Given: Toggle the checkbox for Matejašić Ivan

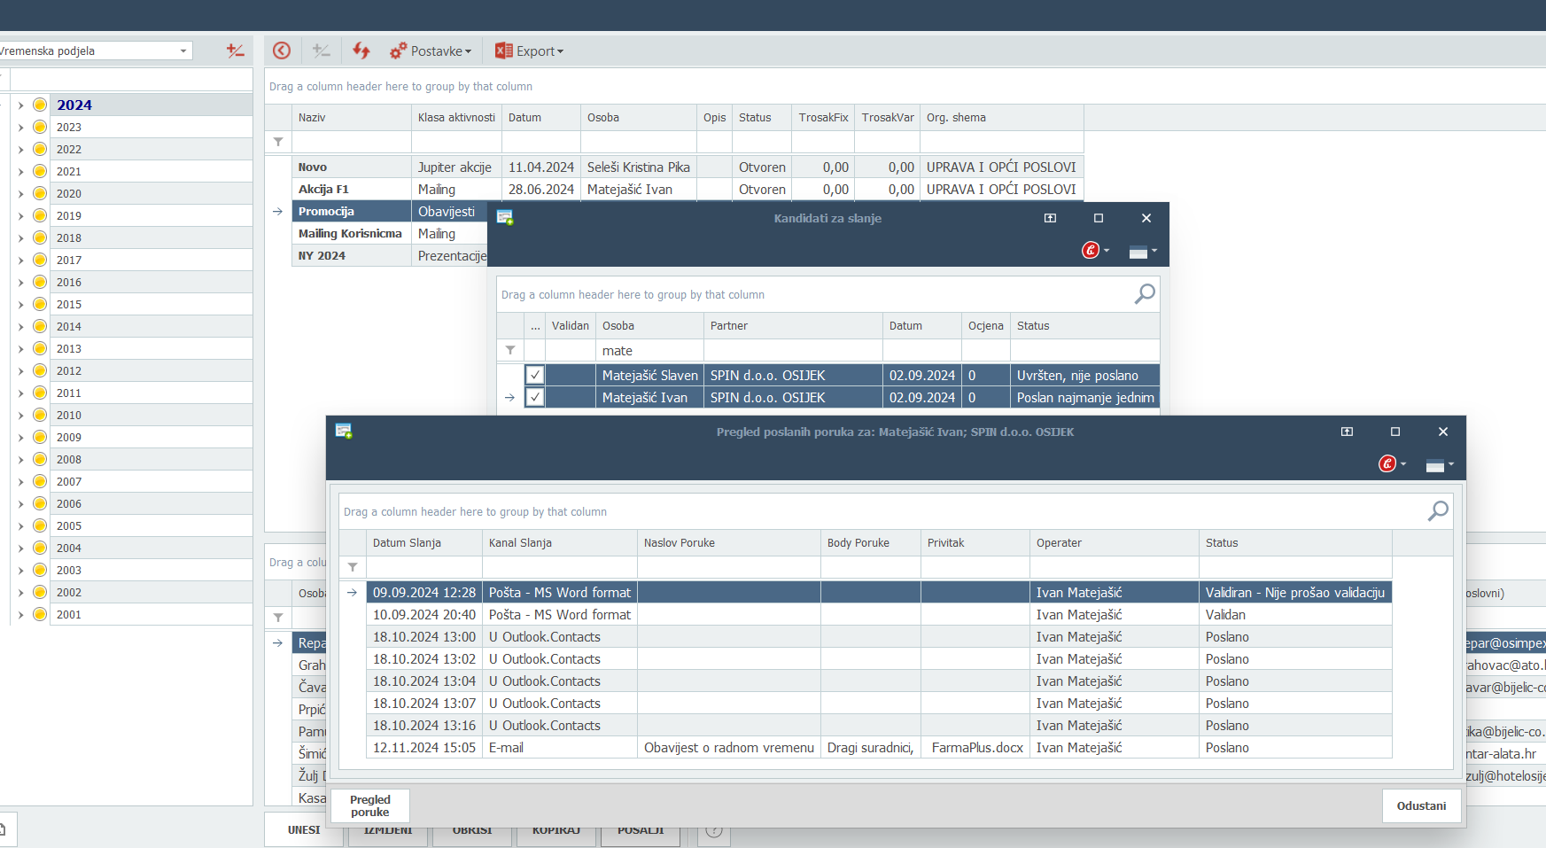Looking at the screenshot, I should pyautogui.click(x=535, y=397).
